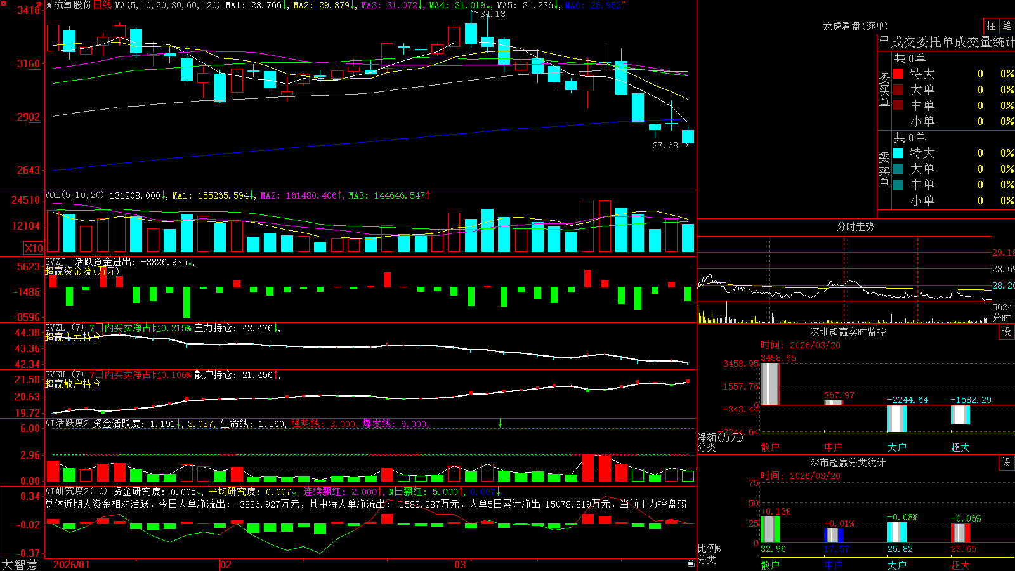Click the 03 month marker
This screenshot has width=1015, height=571.
460,565
